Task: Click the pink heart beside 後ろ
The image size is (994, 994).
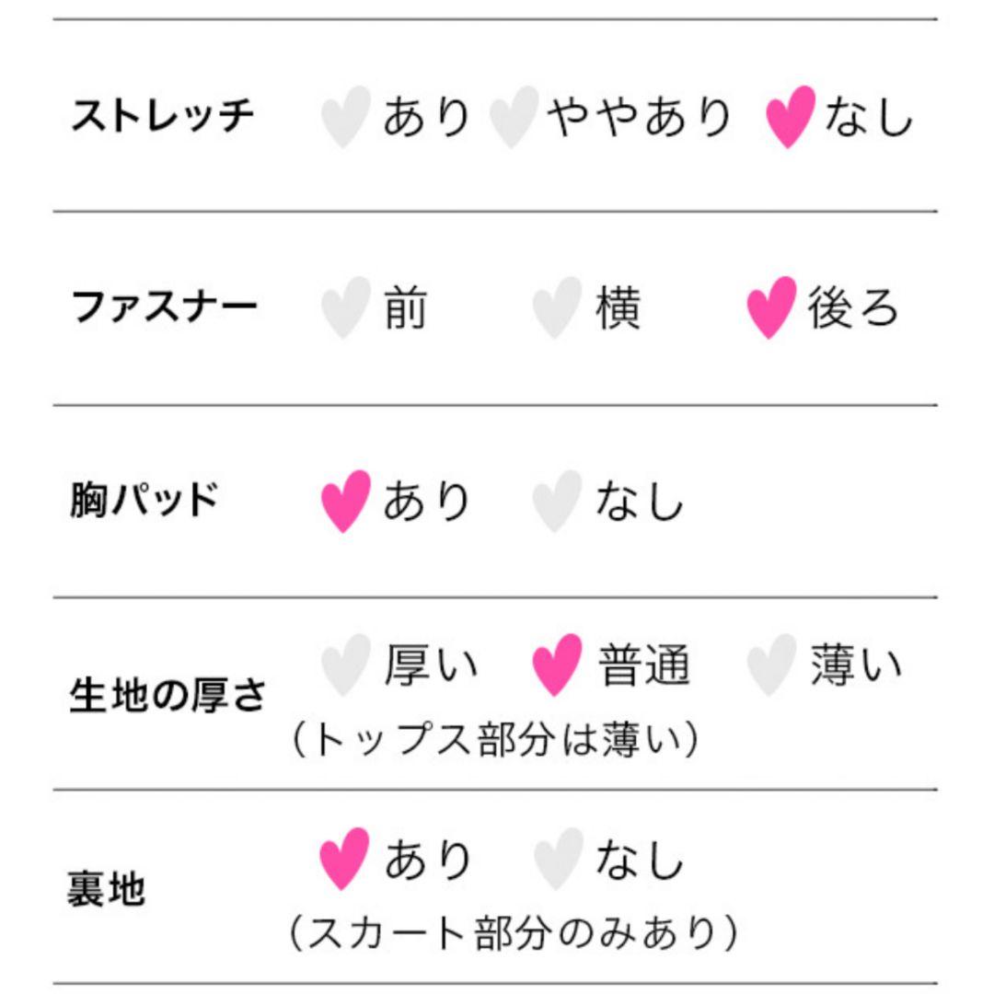Action: point(771,308)
